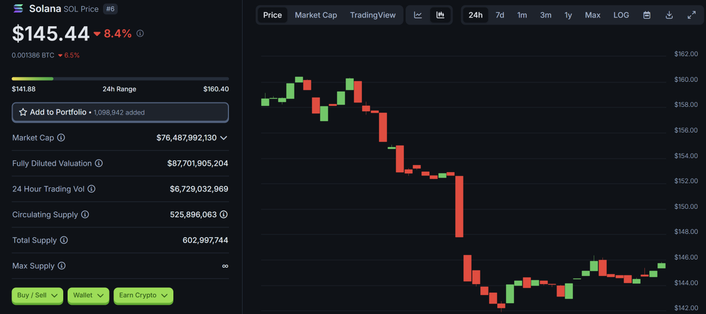Click the large red candle dropping to $148

(459, 206)
